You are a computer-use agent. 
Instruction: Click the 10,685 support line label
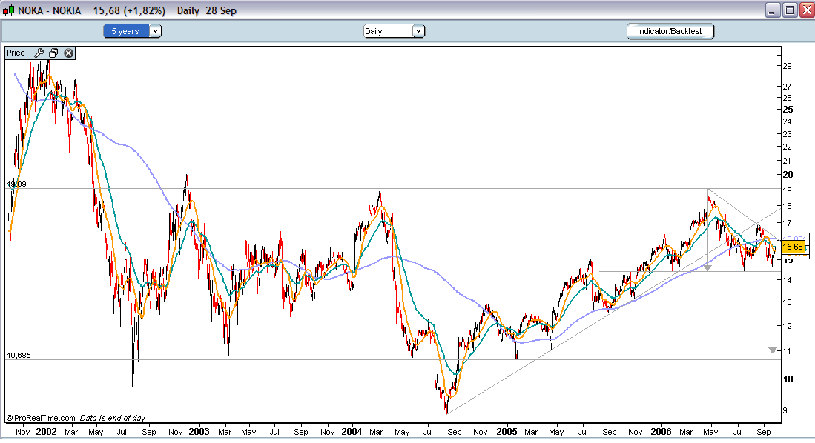click(x=19, y=356)
